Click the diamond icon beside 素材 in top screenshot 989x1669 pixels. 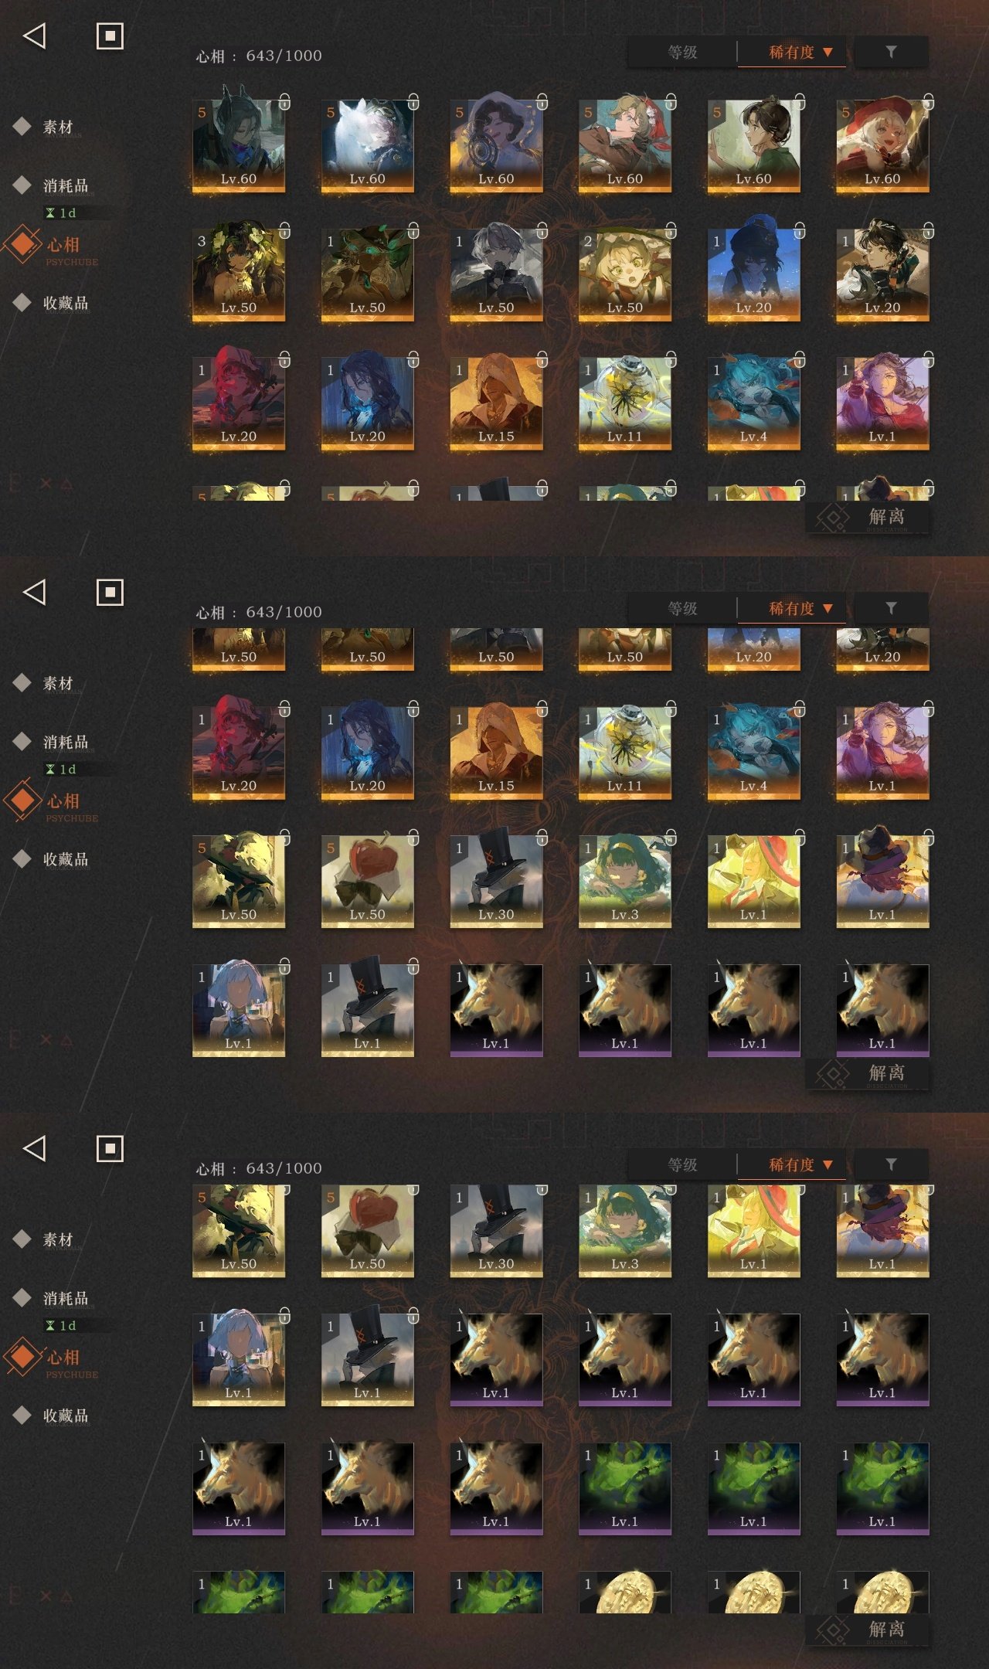pos(22,126)
